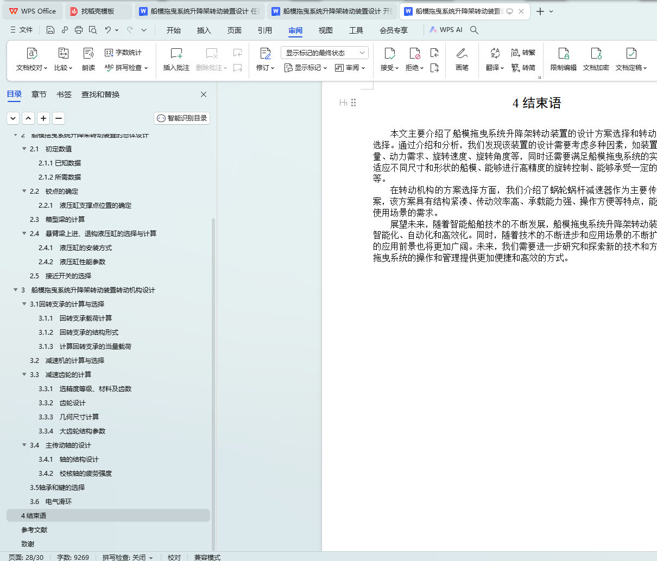Open the 显示标记 dropdown
The image size is (657, 561).
tap(306, 68)
